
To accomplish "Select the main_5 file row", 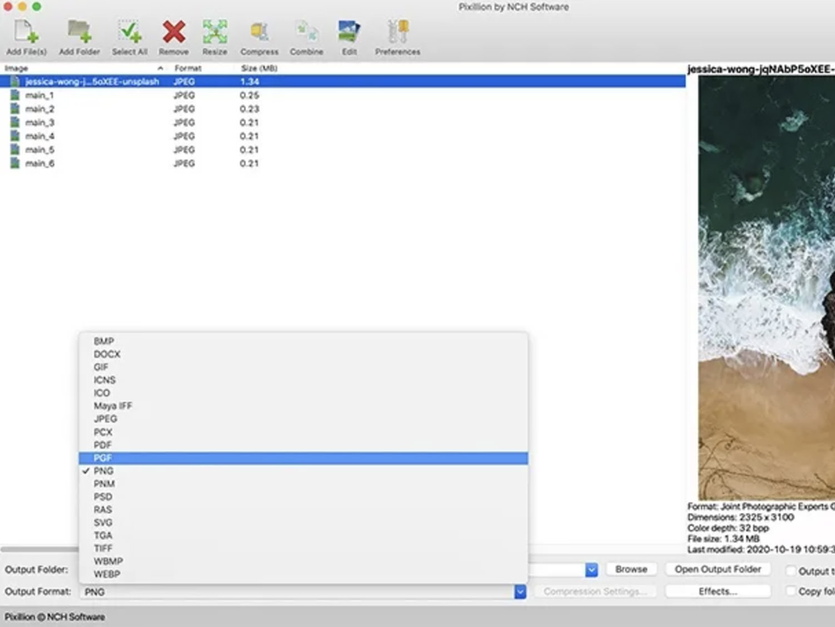I will pos(343,150).
